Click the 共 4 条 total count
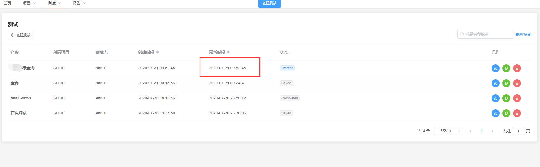This screenshot has height=167, width=540. tap(424, 131)
